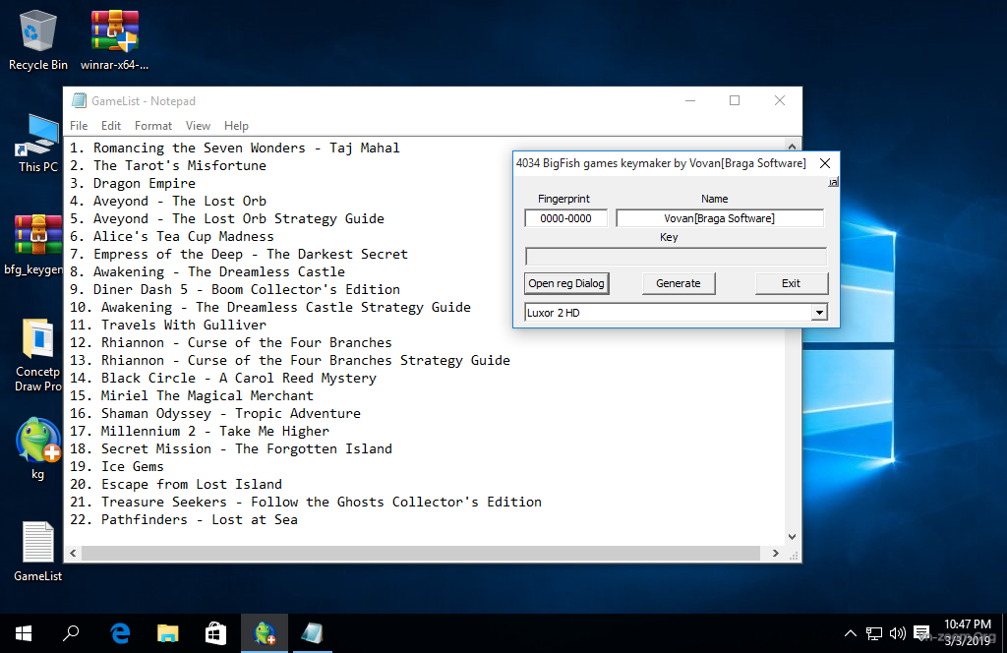This screenshot has width=1007, height=653.
Task: Click the Name field with Vovan[Braga Software]
Action: (719, 218)
